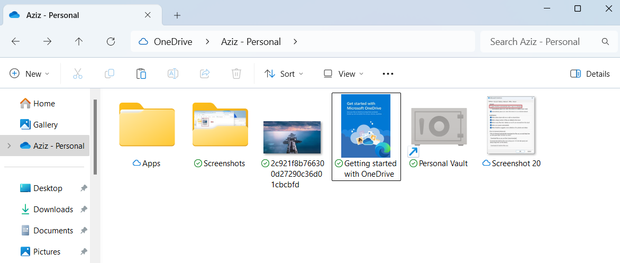Viewport: 620px width, 263px height.
Task: Select the Personal Vault safe icon
Action: click(439, 128)
